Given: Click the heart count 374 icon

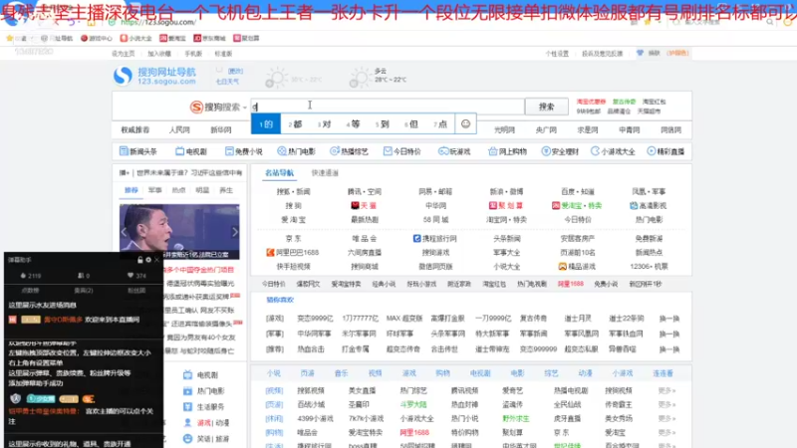Looking at the screenshot, I should pyautogui.click(x=131, y=276).
